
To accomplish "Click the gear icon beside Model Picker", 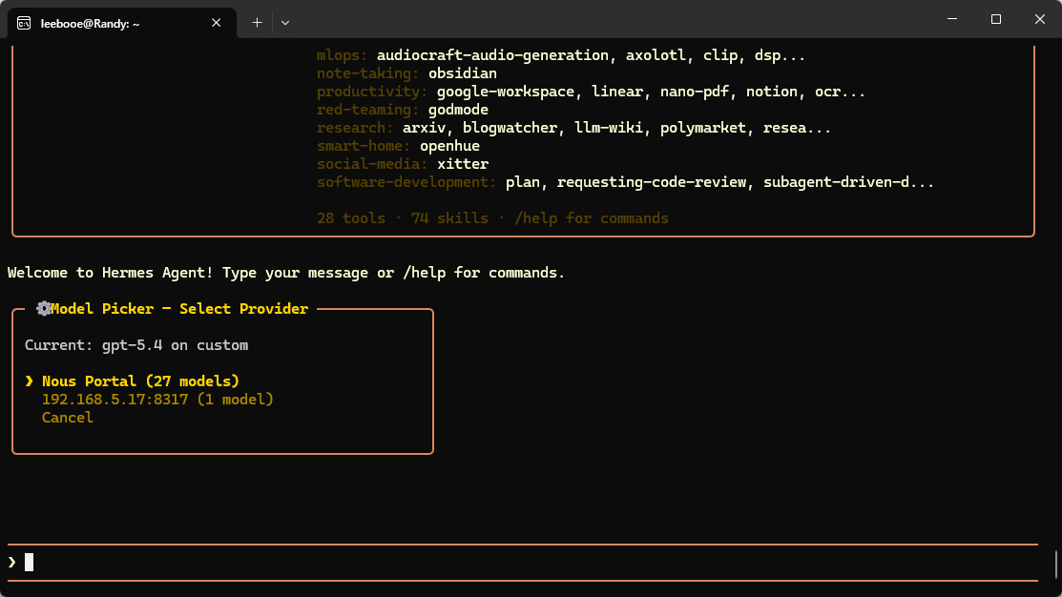I will click(x=43, y=309).
